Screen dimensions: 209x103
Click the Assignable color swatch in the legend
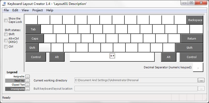(x=15, y=77)
